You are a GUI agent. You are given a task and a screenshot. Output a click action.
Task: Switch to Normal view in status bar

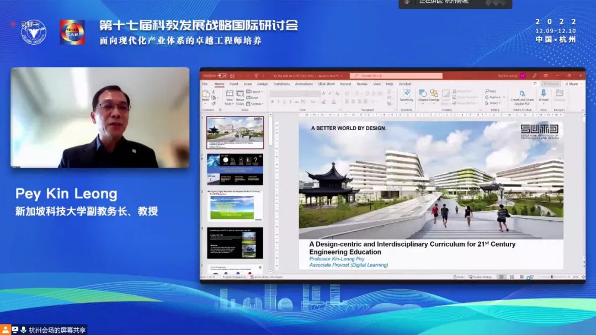[501, 277]
